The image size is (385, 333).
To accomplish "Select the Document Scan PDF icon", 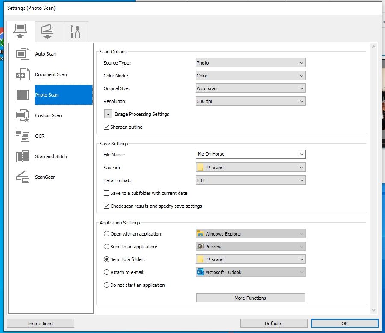I will coord(22,74).
